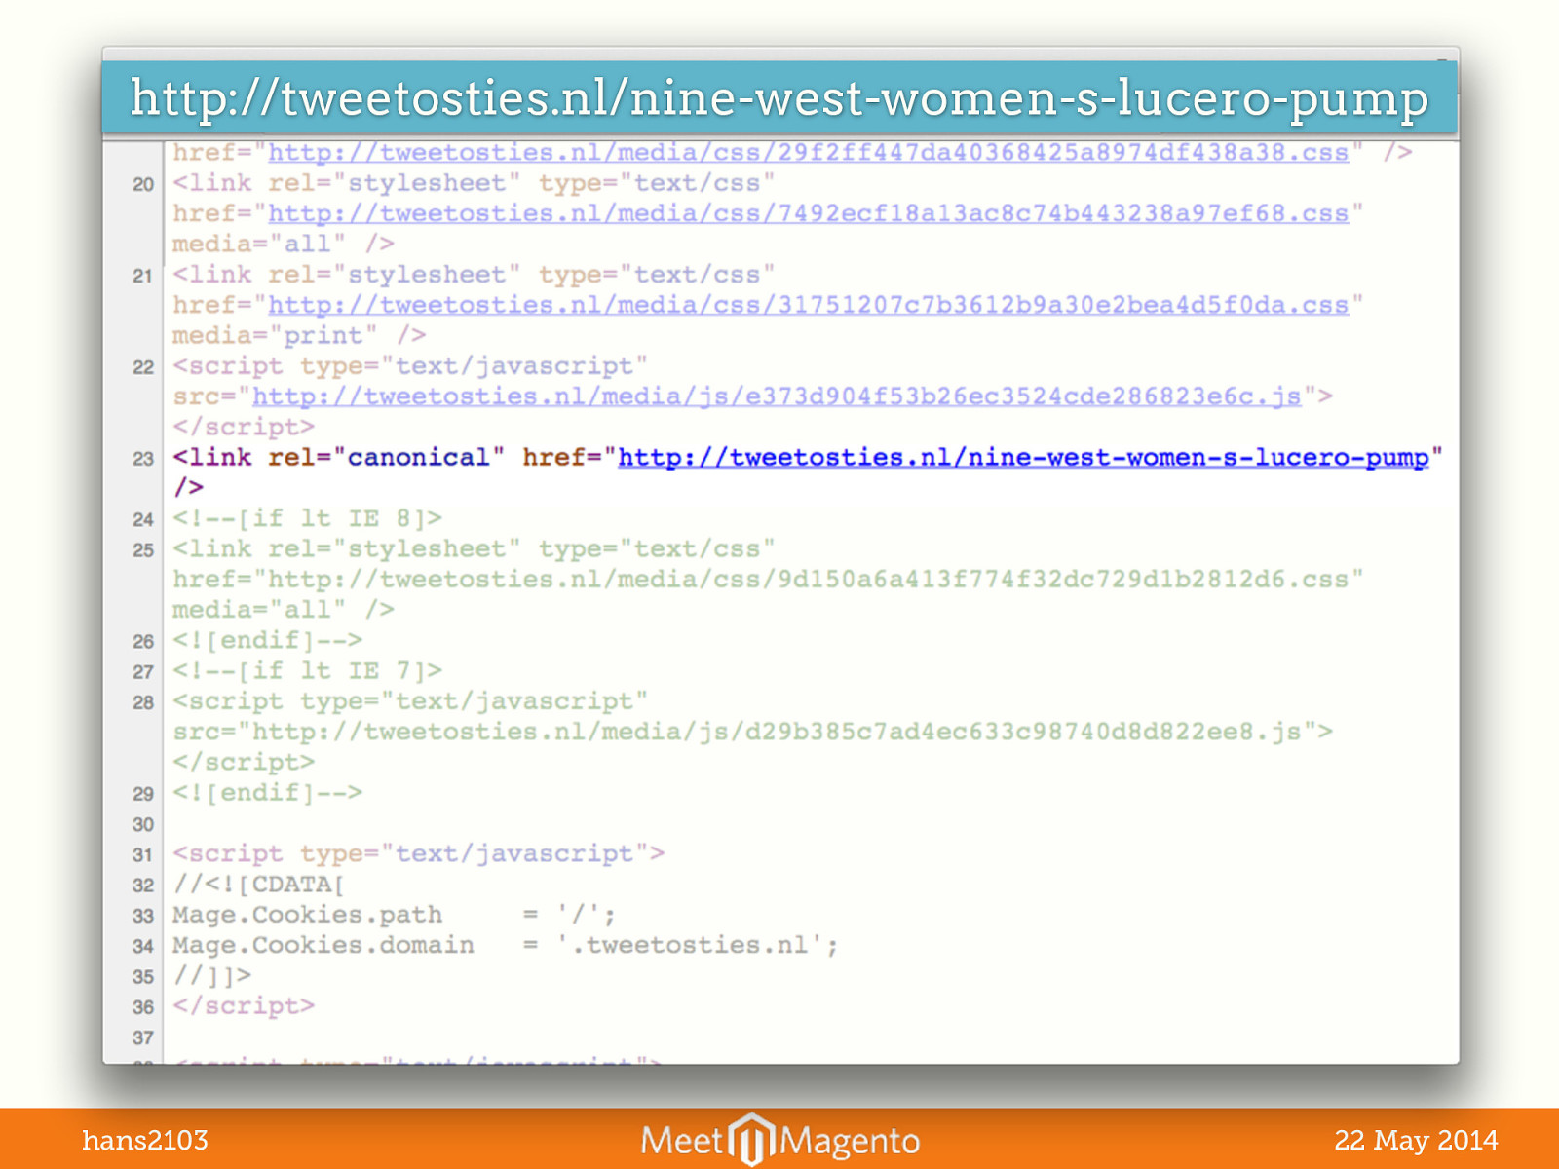Click the d29b385c7ad4...js src text

pyautogui.click(x=752, y=732)
